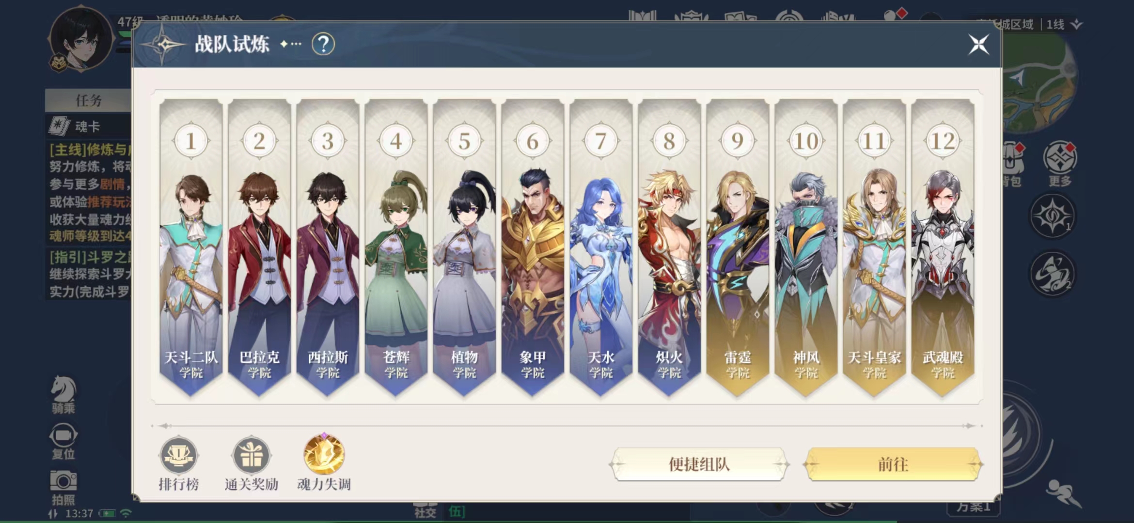Screen dimensions: 1134x523
Task: Select stage 6 象甲学院 banner
Action: 533,248
